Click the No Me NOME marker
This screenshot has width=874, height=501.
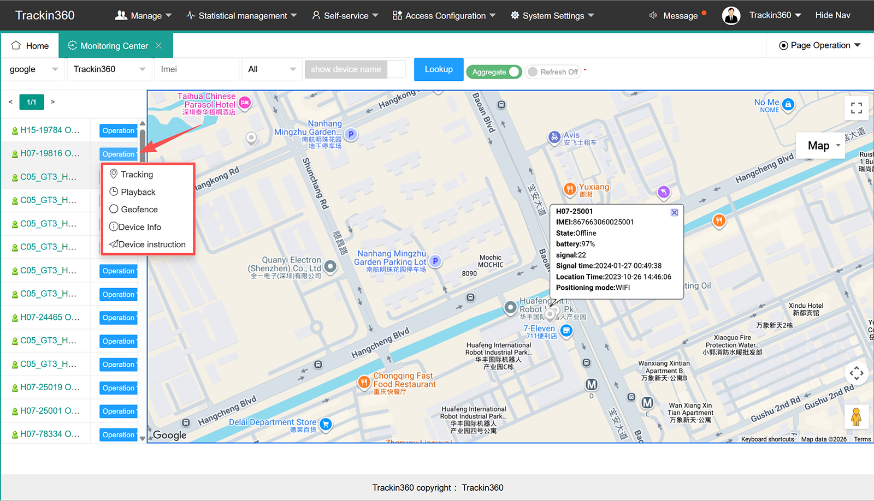788,104
